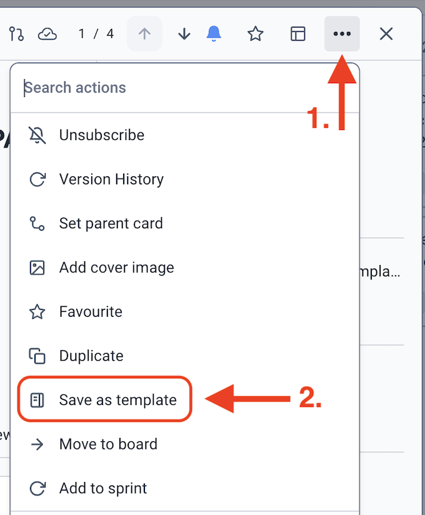Duplicate the card from the menu

click(91, 356)
